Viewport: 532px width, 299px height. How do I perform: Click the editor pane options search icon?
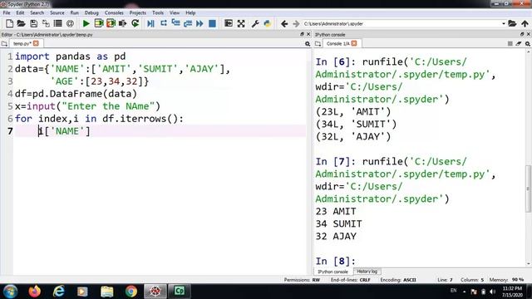click(308, 44)
